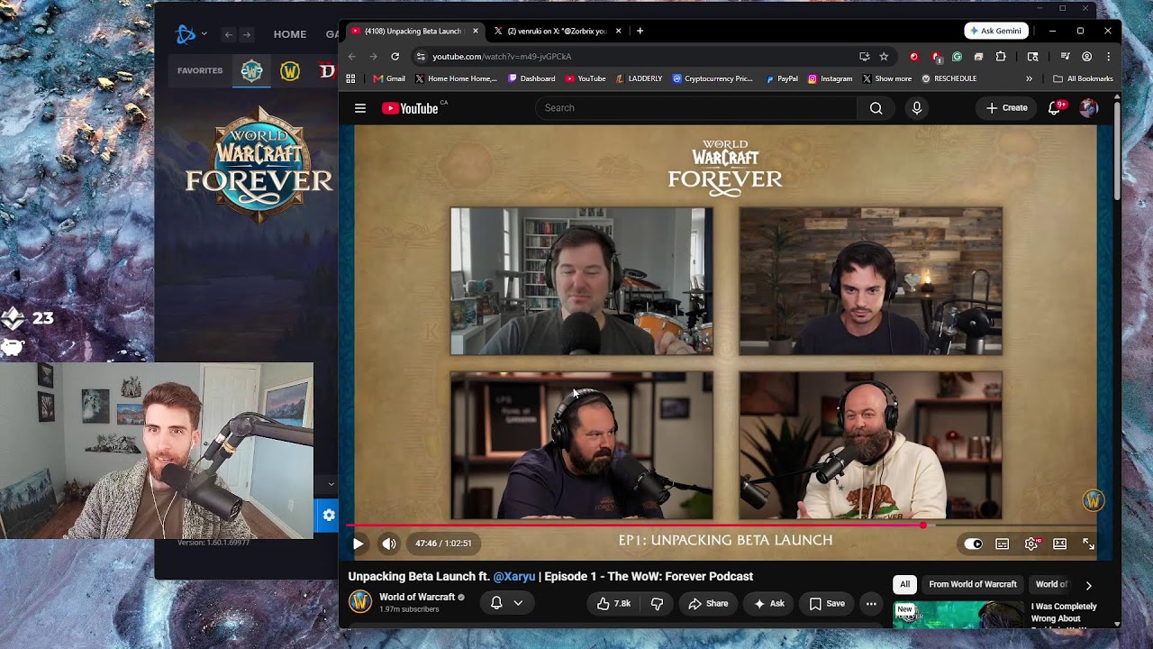This screenshot has width=1153, height=649.
Task: View site information for youtube.com
Action: pos(420,56)
